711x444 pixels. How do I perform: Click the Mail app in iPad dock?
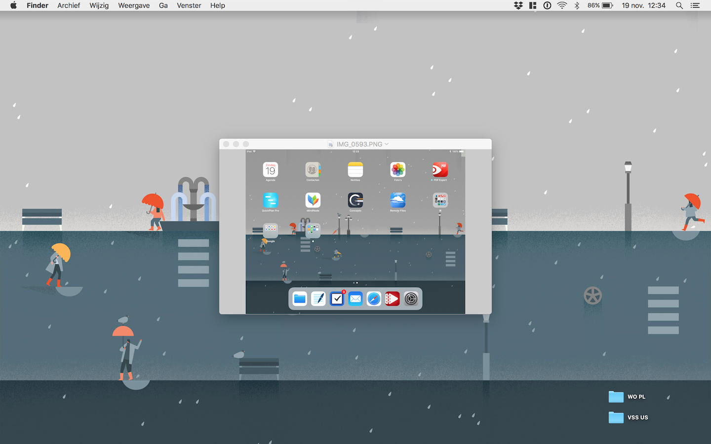click(x=355, y=298)
